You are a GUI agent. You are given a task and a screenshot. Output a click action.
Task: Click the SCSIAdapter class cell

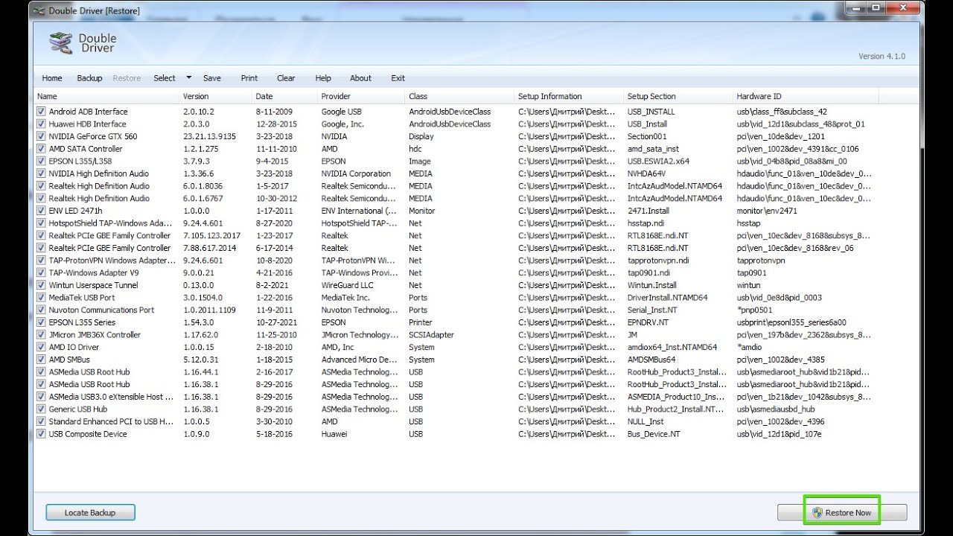(x=431, y=335)
